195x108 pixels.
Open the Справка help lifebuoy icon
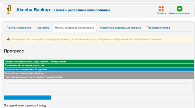(x=161, y=9)
